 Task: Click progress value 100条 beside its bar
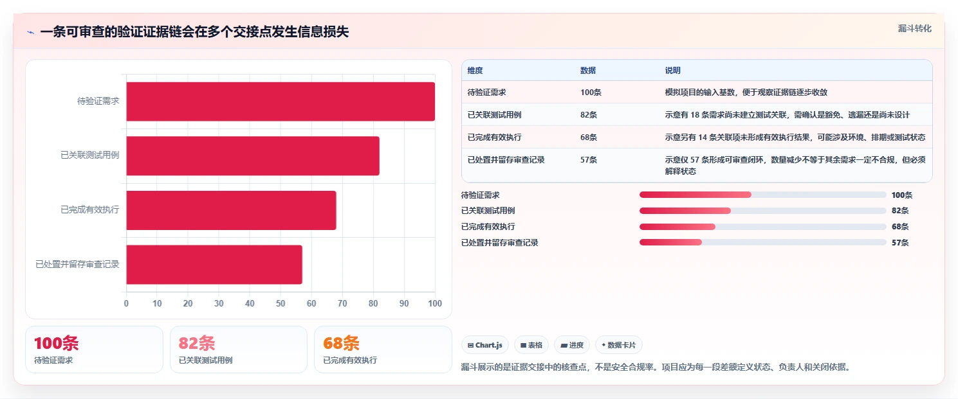902,195
